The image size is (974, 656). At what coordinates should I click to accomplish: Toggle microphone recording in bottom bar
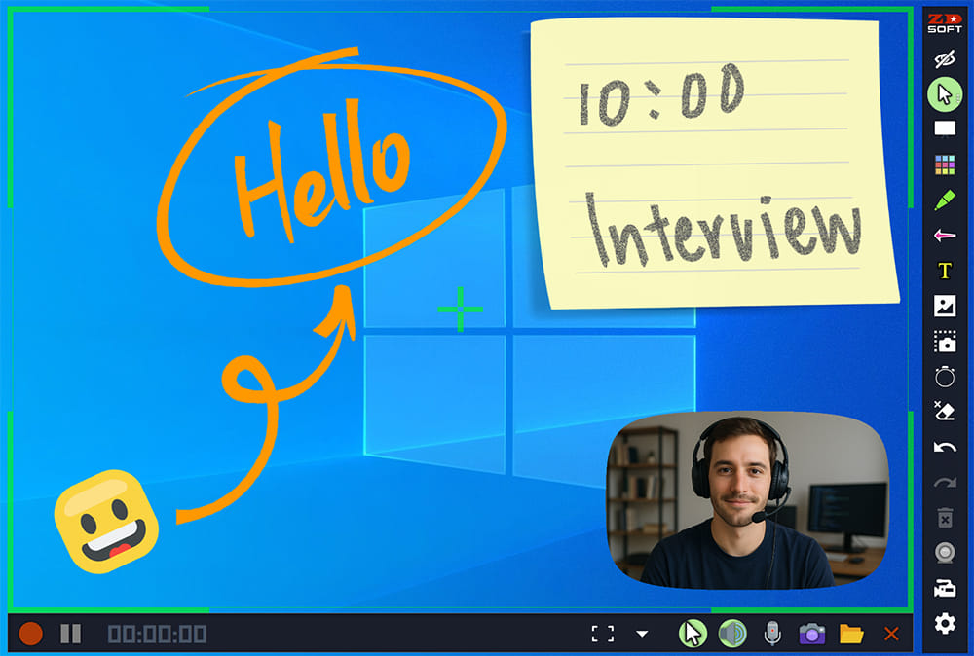771,635
